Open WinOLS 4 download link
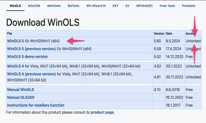Screen dimensions: 206x123 15,66
